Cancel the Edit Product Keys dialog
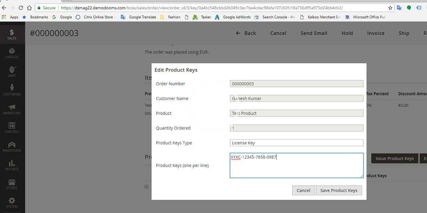This screenshot has width=427, height=213. point(303,190)
